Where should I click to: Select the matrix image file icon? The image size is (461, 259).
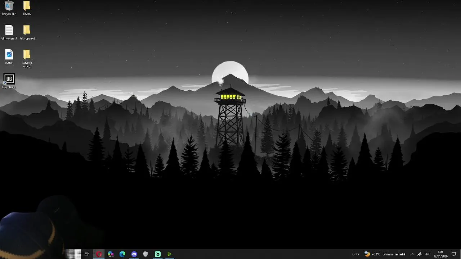click(x=9, y=57)
